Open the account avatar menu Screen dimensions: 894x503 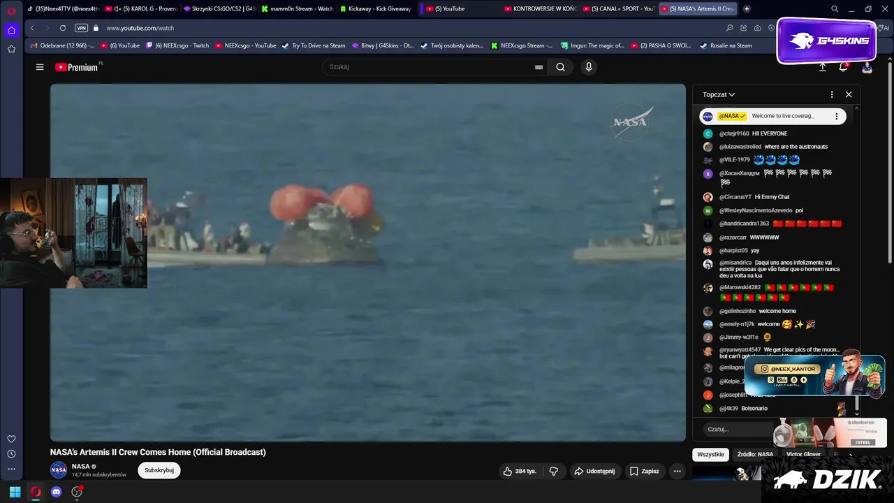click(x=867, y=67)
